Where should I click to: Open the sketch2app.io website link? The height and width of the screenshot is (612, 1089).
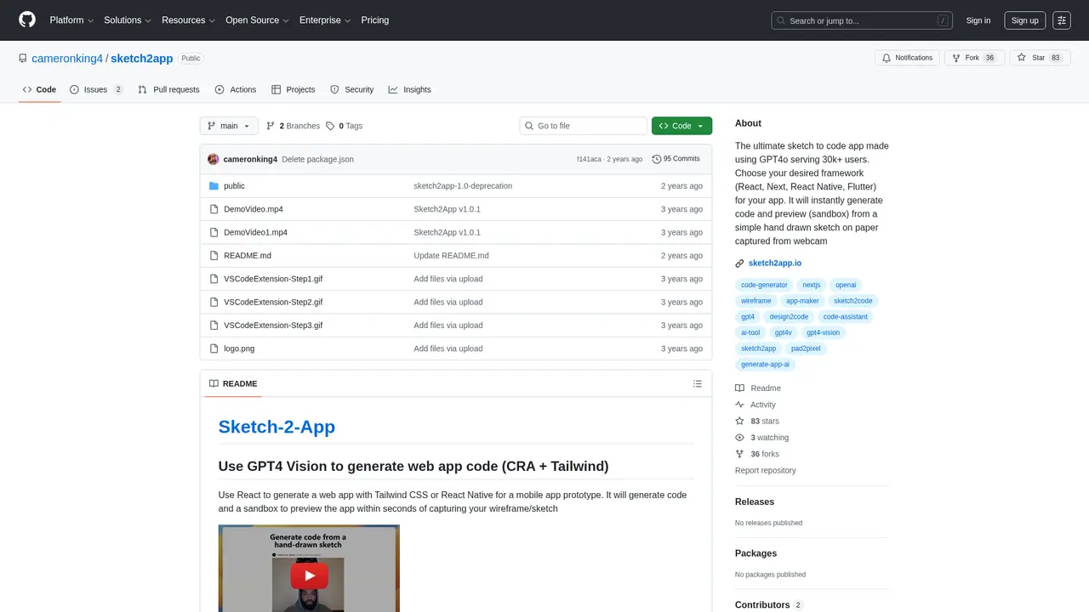pyautogui.click(x=775, y=263)
